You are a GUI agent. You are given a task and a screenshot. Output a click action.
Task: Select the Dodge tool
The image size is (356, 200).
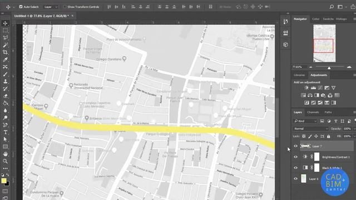tap(5, 118)
